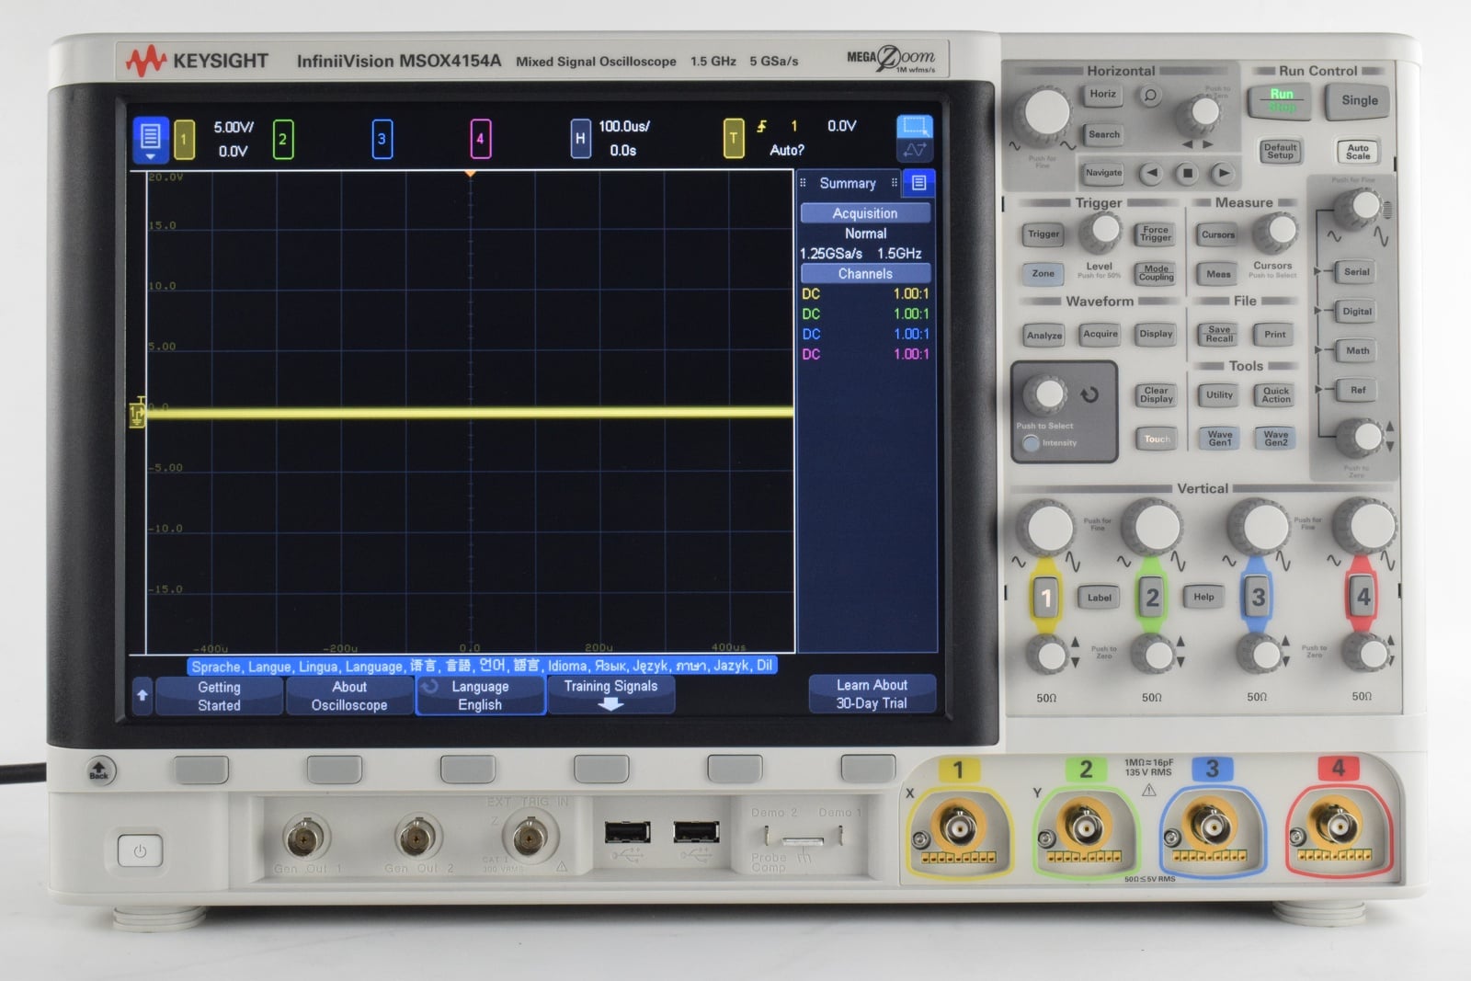Open the Summary sidebar list icon
The height and width of the screenshot is (981, 1471).
pos(918,183)
